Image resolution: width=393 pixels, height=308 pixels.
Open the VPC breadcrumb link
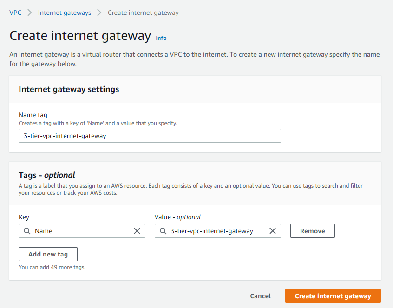pyautogui.click(x=15, y=13)
